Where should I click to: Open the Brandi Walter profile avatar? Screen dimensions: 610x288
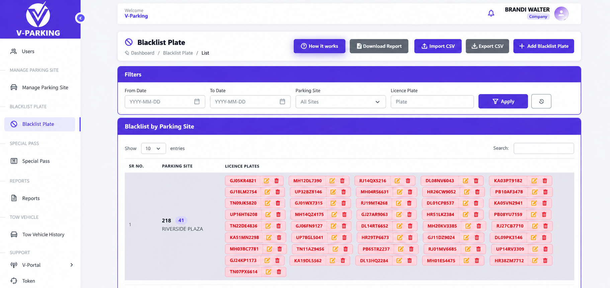(561, 14)
